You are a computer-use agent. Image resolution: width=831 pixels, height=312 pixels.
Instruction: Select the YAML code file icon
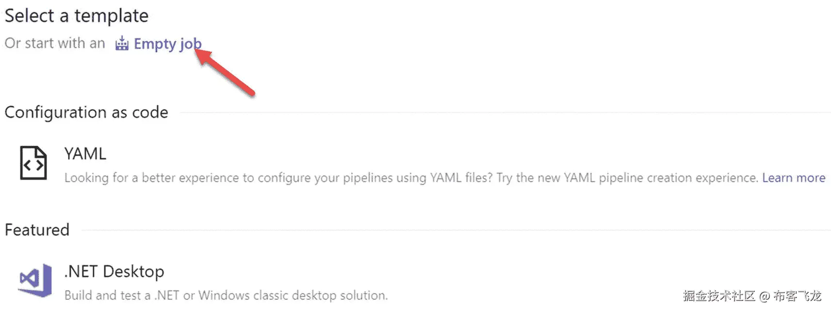[x=33, y=163]
